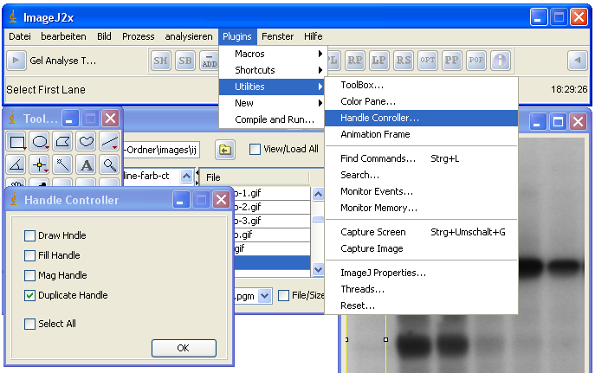Viewport: 595px width, 373px height.
Task: Click the SB toolbar button
Action: [x=185, y=61]
